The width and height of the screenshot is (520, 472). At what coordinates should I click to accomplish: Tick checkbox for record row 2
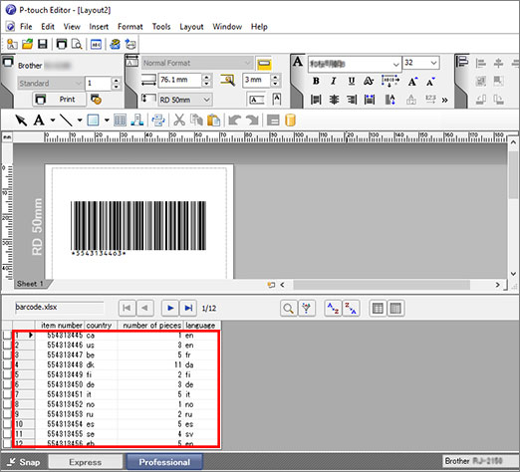click(x=7, y=345)
